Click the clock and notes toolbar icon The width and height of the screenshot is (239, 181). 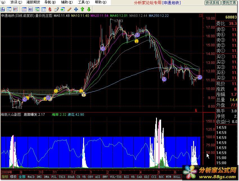point(57,10)
